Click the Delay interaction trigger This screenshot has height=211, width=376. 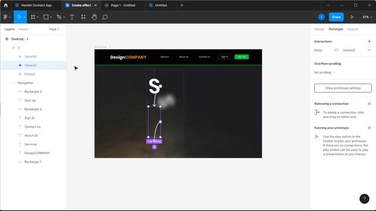[x=318, y=50]
